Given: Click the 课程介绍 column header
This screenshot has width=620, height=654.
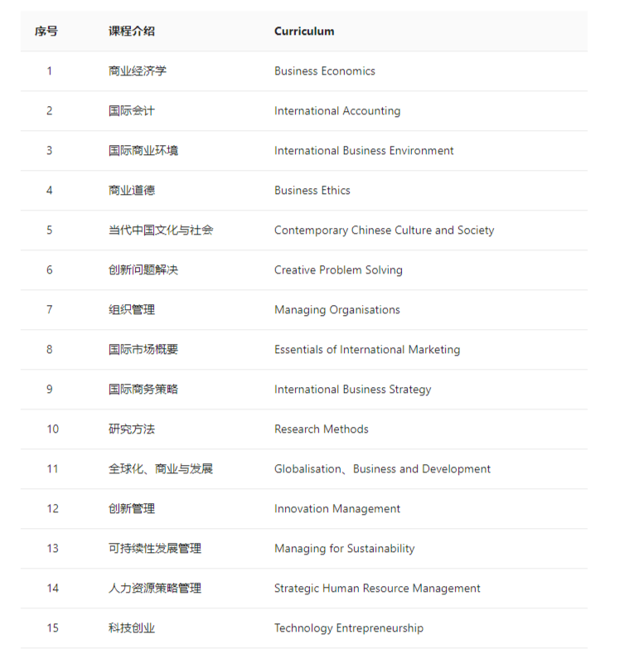Looking at the screenshot, I should coord(131,31).
